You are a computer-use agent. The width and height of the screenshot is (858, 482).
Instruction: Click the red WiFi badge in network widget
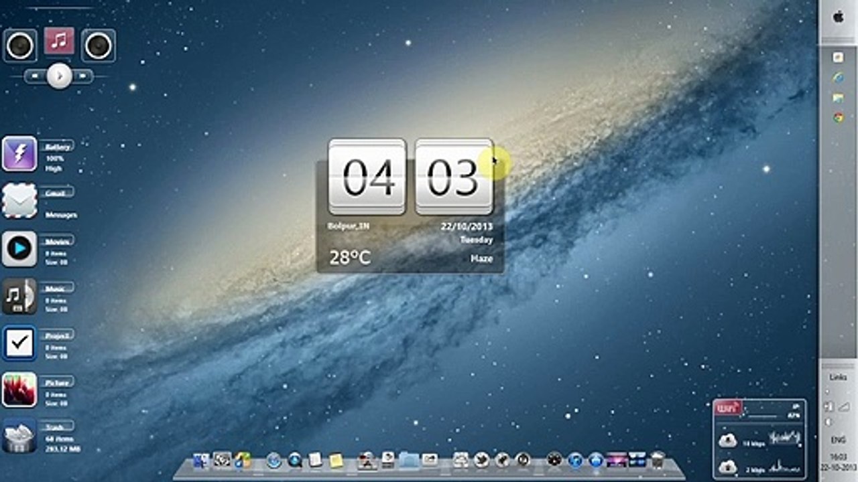tap(729, 407)
